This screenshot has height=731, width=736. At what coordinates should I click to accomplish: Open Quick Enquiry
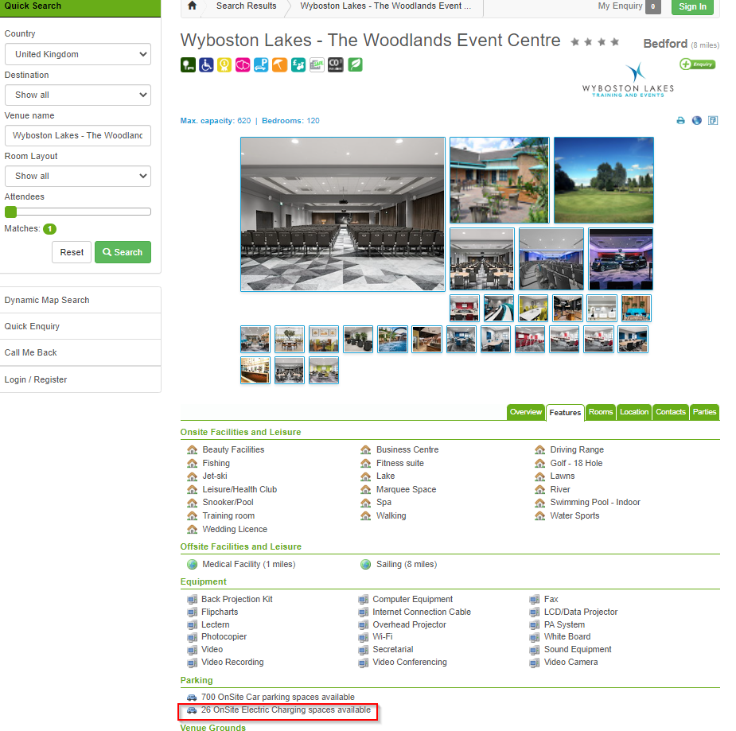point(80,327)
